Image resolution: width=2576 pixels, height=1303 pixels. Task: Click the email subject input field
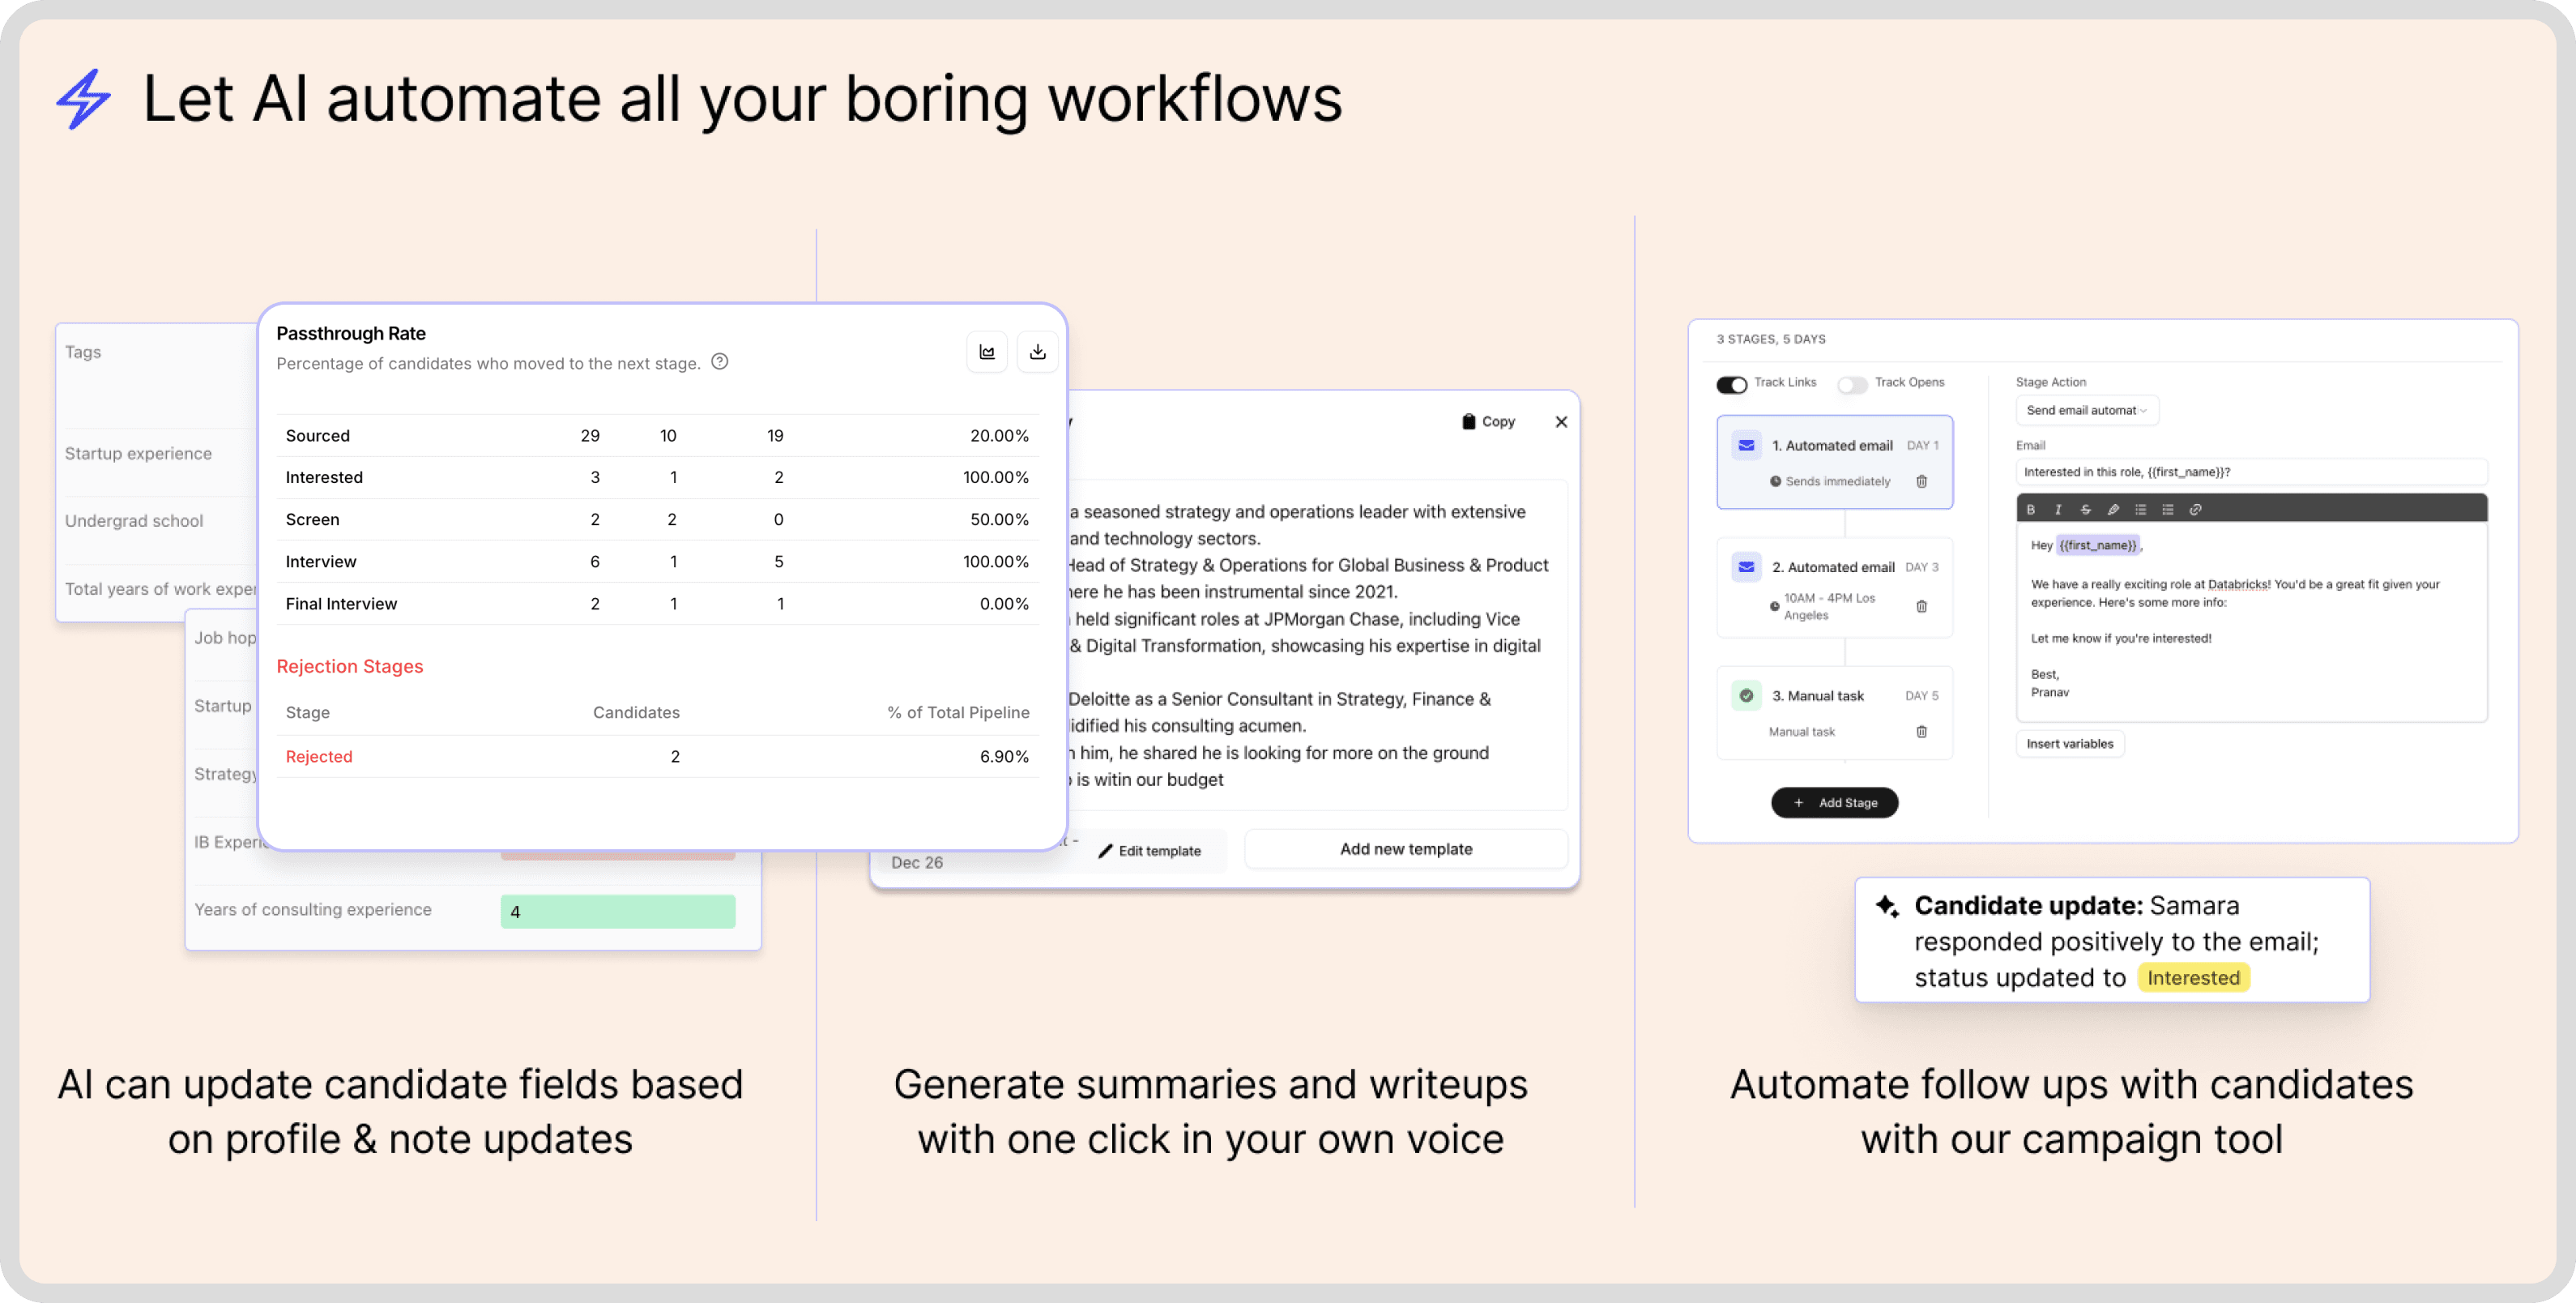pos(2251,472)
